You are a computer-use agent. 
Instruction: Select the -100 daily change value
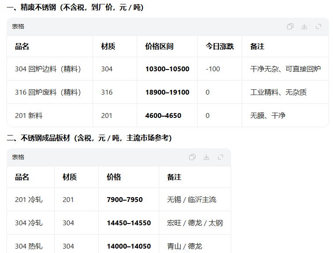pos(213,69)
